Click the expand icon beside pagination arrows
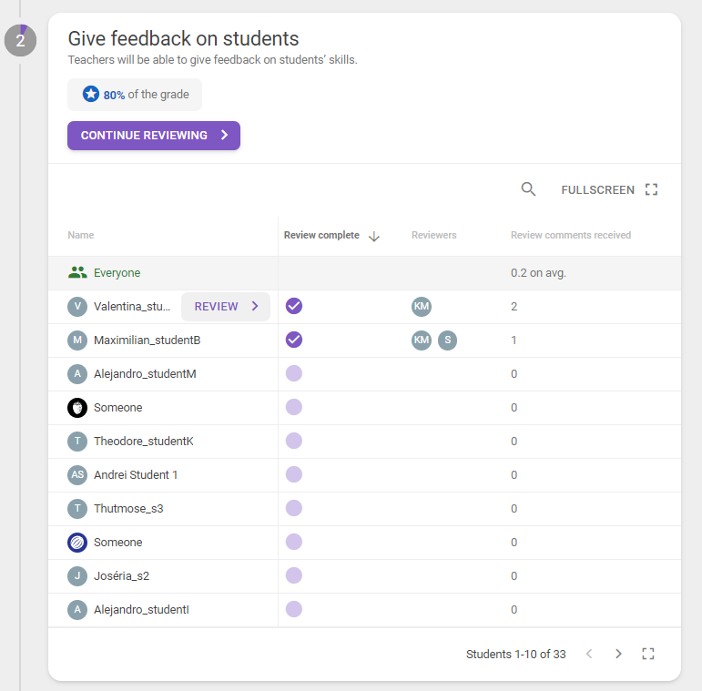This screenshot has height=691, width=702. tap(648, 654)
